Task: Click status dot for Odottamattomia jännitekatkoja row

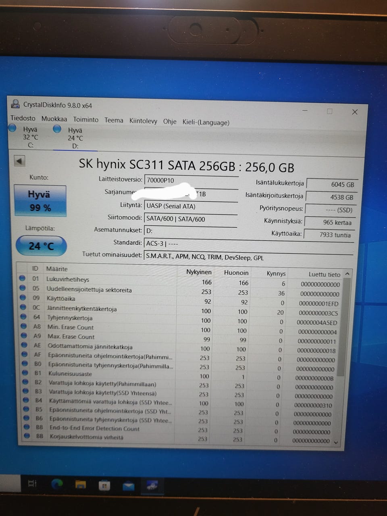Action: [x=25, y=345]
